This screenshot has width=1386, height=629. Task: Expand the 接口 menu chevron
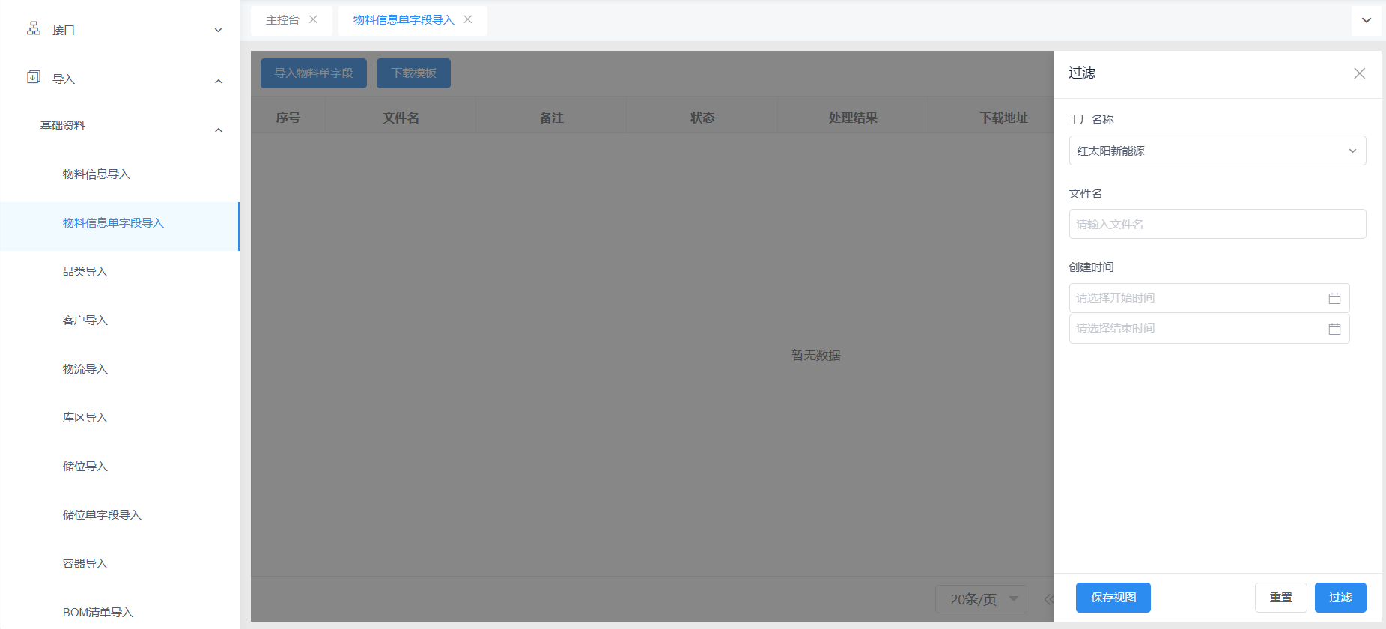pos(218,31)
